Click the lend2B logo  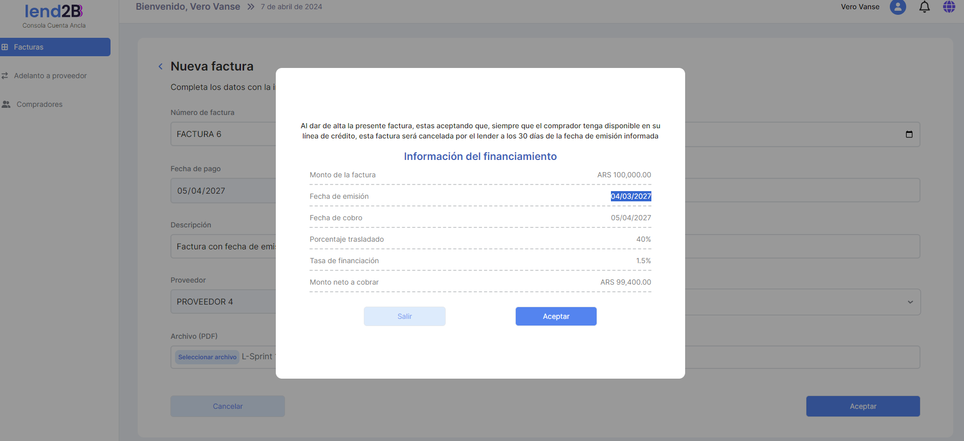click(x=54, y=11)
